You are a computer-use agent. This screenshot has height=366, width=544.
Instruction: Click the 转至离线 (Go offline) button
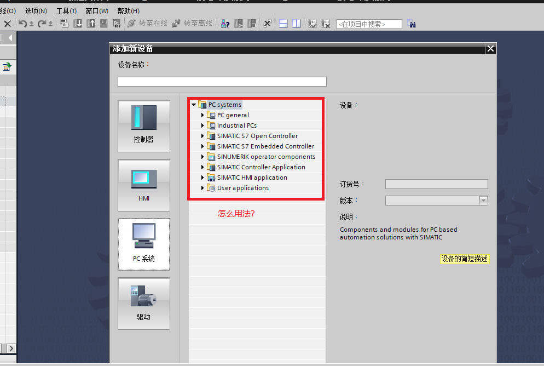click(x=192, y=24)
